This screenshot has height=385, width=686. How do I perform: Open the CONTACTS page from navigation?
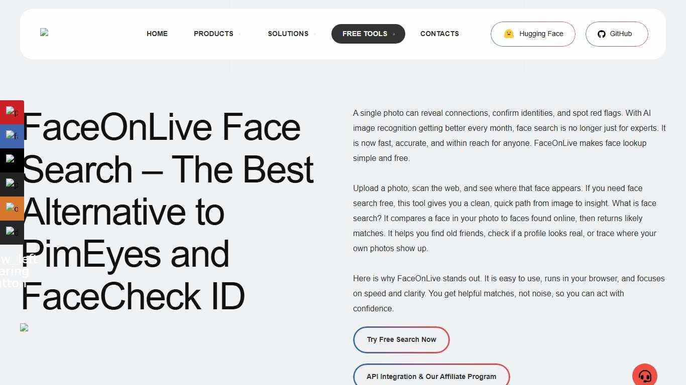click(439, 34)
